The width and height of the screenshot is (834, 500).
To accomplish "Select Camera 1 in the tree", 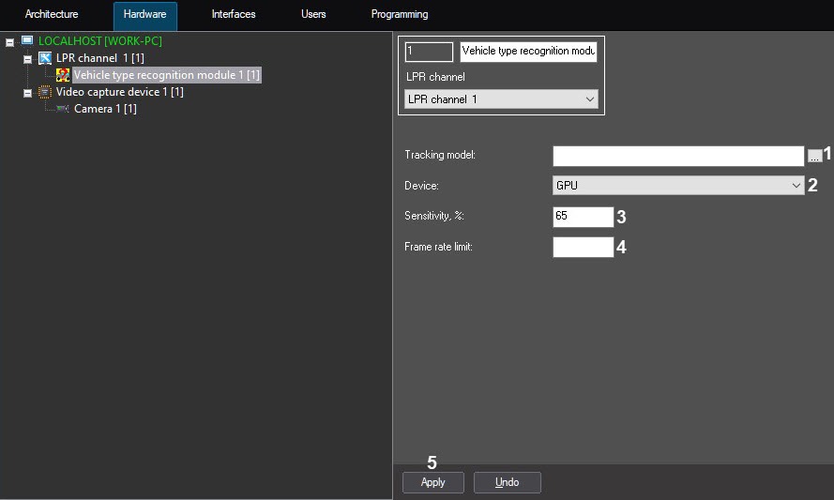I will [105, 109].
